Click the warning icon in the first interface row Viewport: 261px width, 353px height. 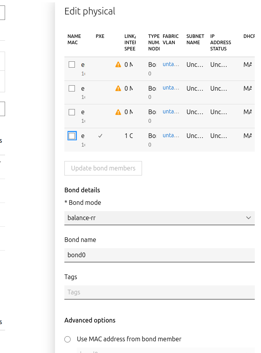pyautogui.click(x=118, y=65)
